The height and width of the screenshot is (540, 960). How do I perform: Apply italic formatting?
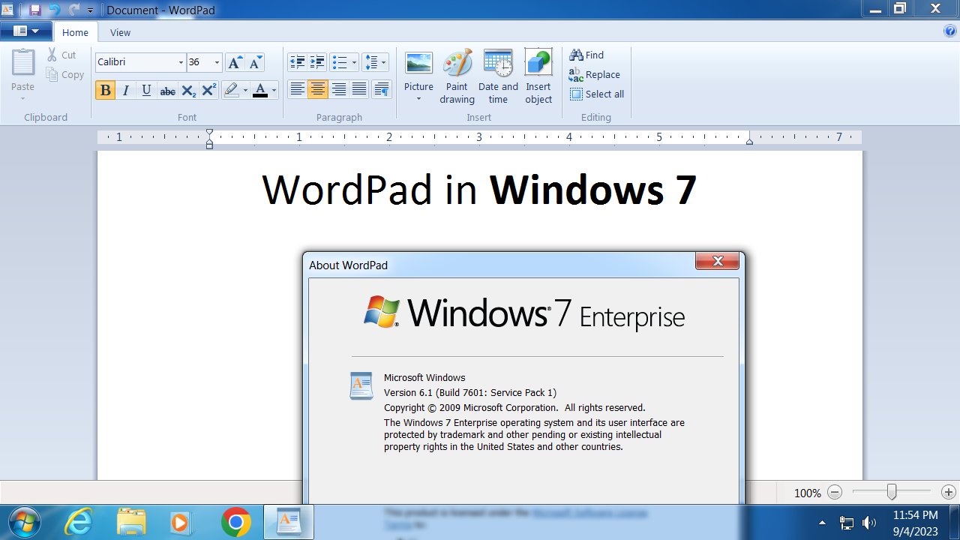[x=125, y=90]
